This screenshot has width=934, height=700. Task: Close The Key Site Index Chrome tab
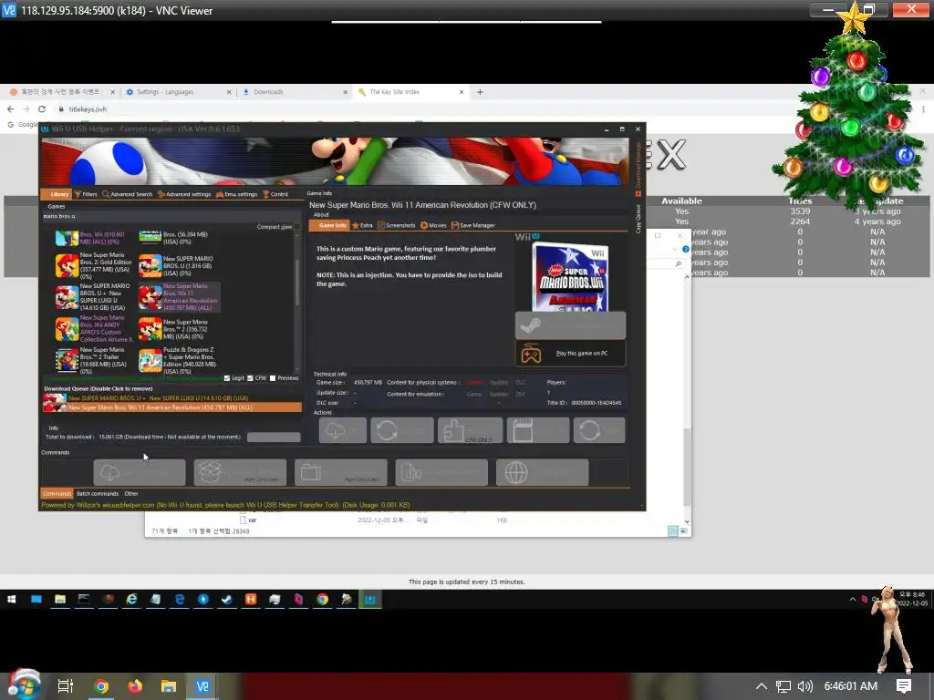point(461,92)
